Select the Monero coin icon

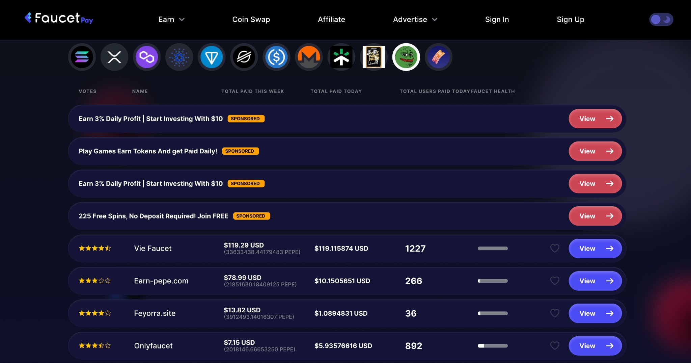[309, 57]
